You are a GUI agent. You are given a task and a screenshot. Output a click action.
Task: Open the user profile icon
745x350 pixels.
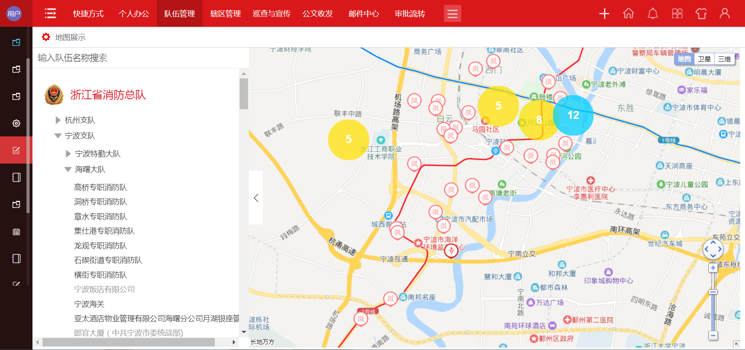pyautogui.click(x=725, y=14)
